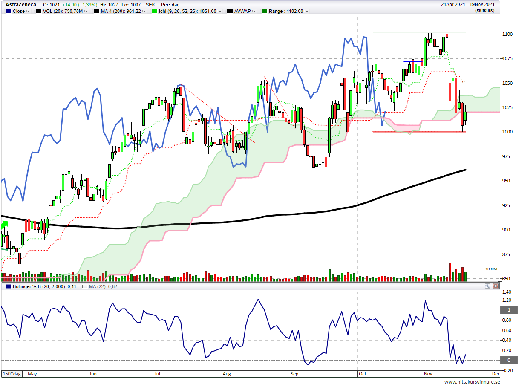Click the 'Jun' label on the time axis
Screen dimensions: 519x384
(x=93, y=374)
